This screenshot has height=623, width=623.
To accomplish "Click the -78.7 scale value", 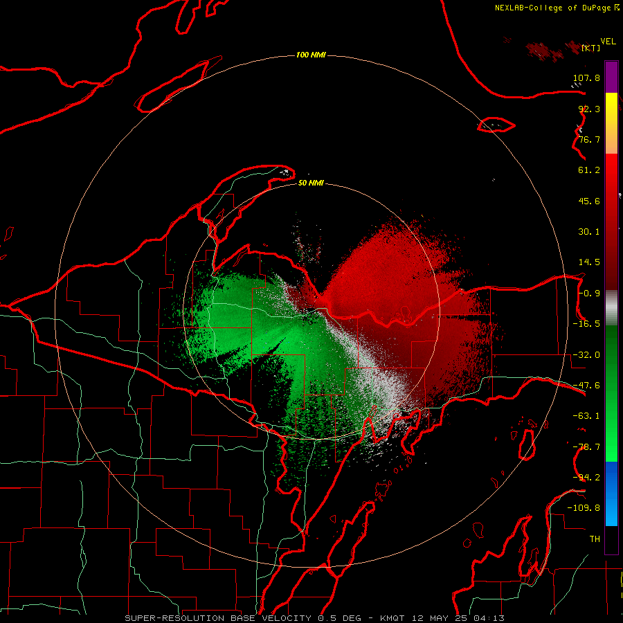I will (x=586, y=447).
